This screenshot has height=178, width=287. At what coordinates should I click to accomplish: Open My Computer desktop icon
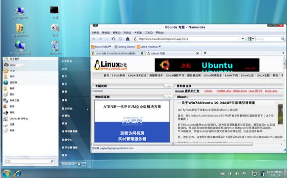[x=20, y=13]
